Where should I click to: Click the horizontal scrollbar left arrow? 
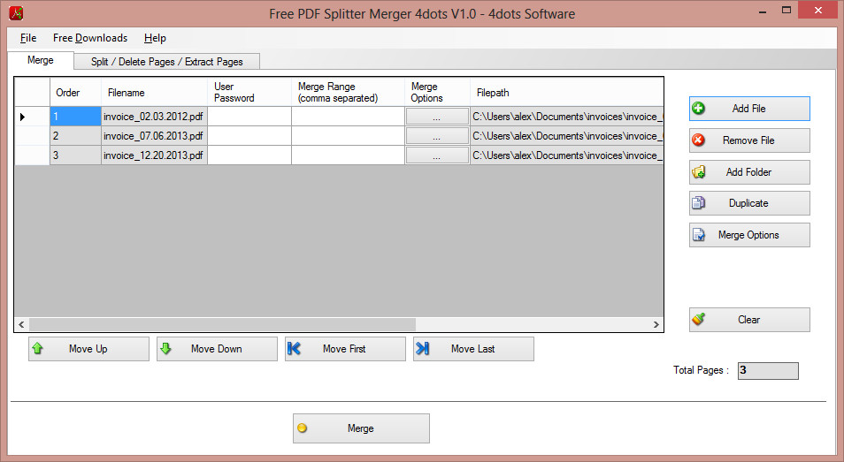pyautogui.click(x=21, y=324)
